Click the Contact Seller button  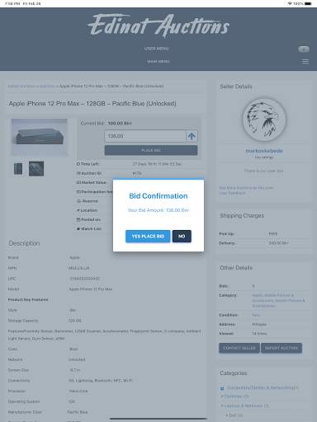(x=239, y=348)
